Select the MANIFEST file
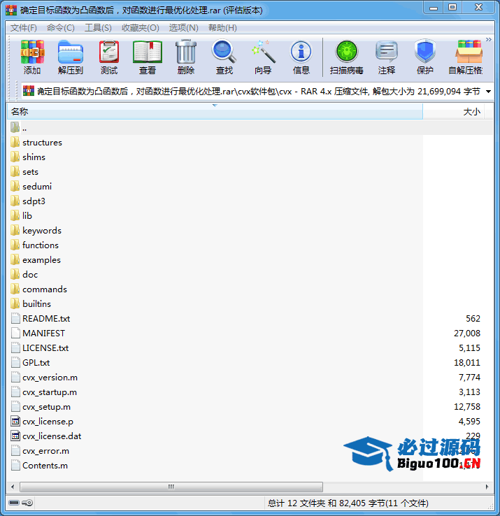This screenshot has height=516, width=500. pyautogui.click(x=43, y=334)
